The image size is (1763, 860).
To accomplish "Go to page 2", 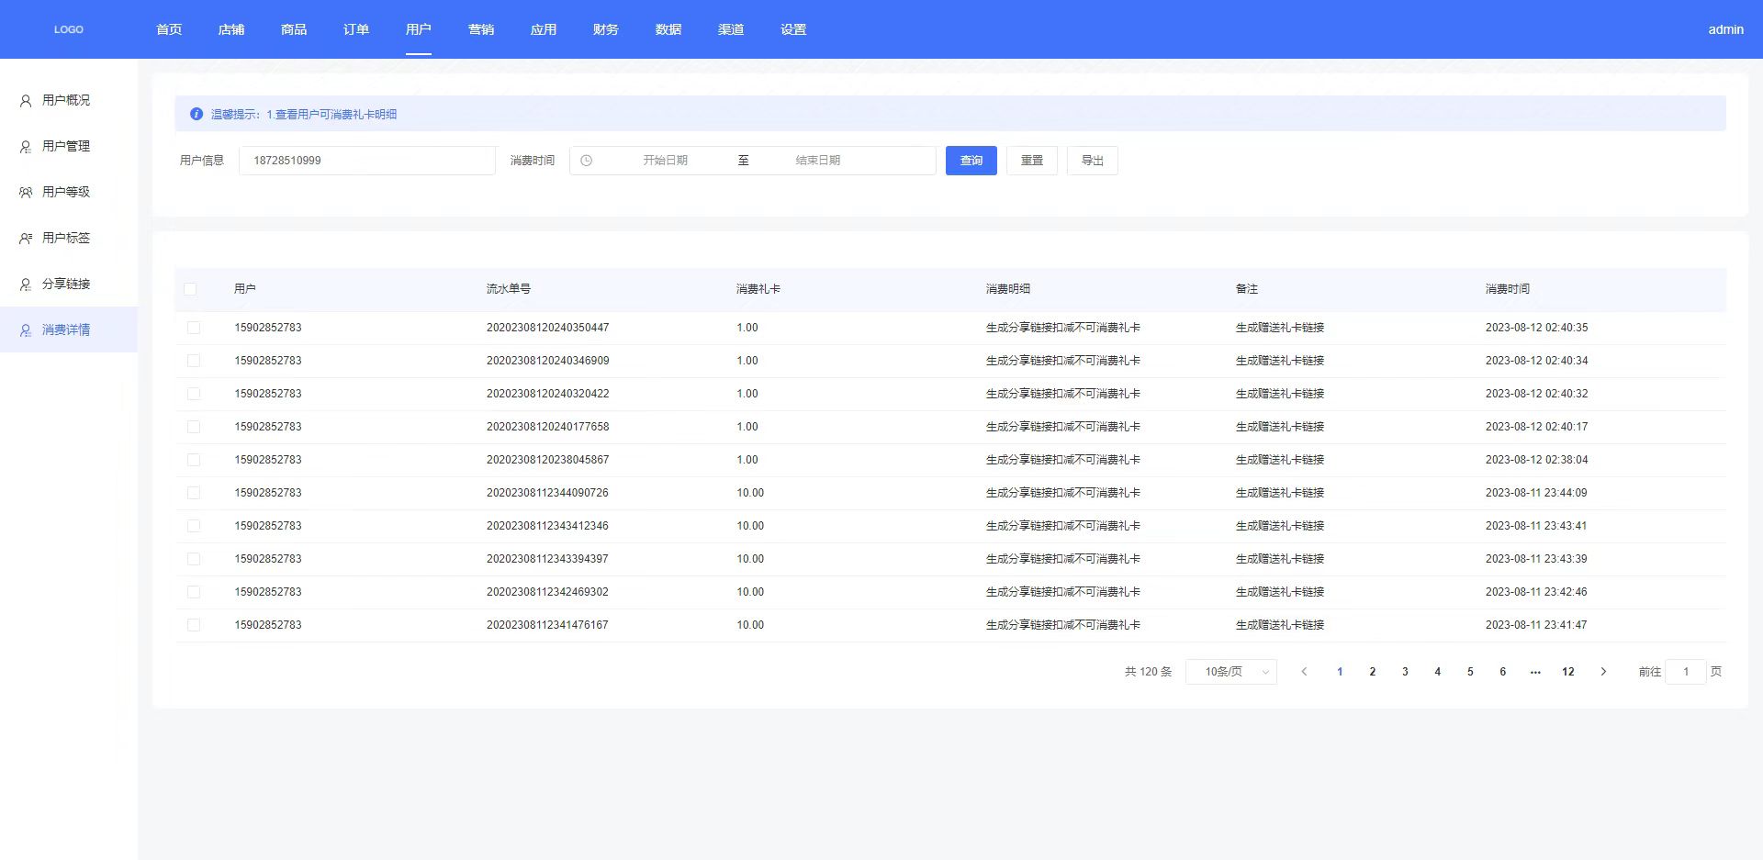I will click(x=1373, y=672).
